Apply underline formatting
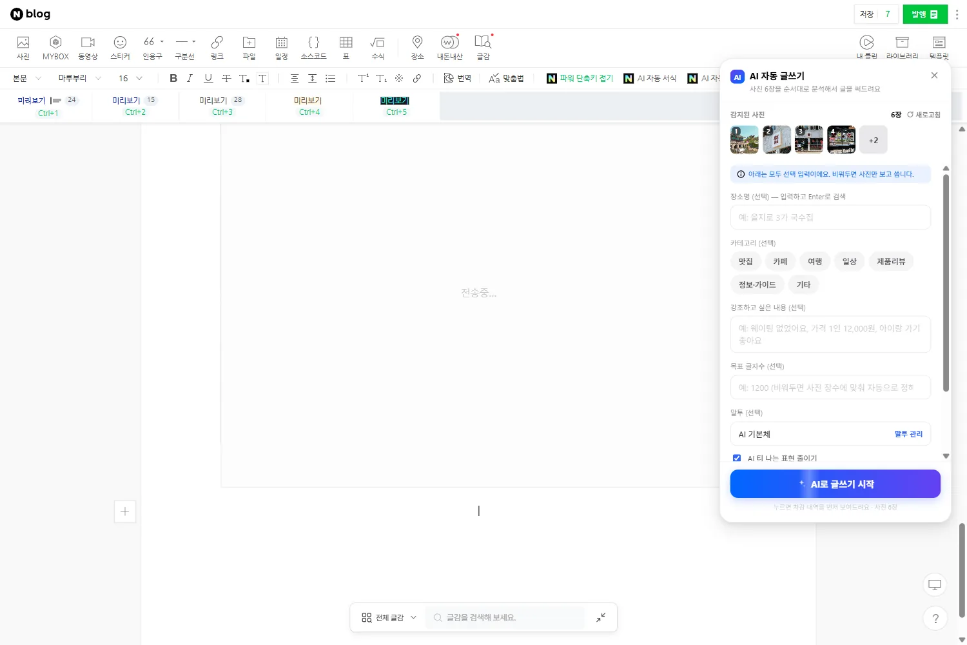Screen dimensions: 967x645 point(208,78)
